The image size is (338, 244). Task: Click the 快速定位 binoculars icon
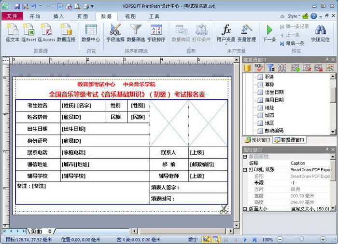pyautogui.click(x=321, y=33)
